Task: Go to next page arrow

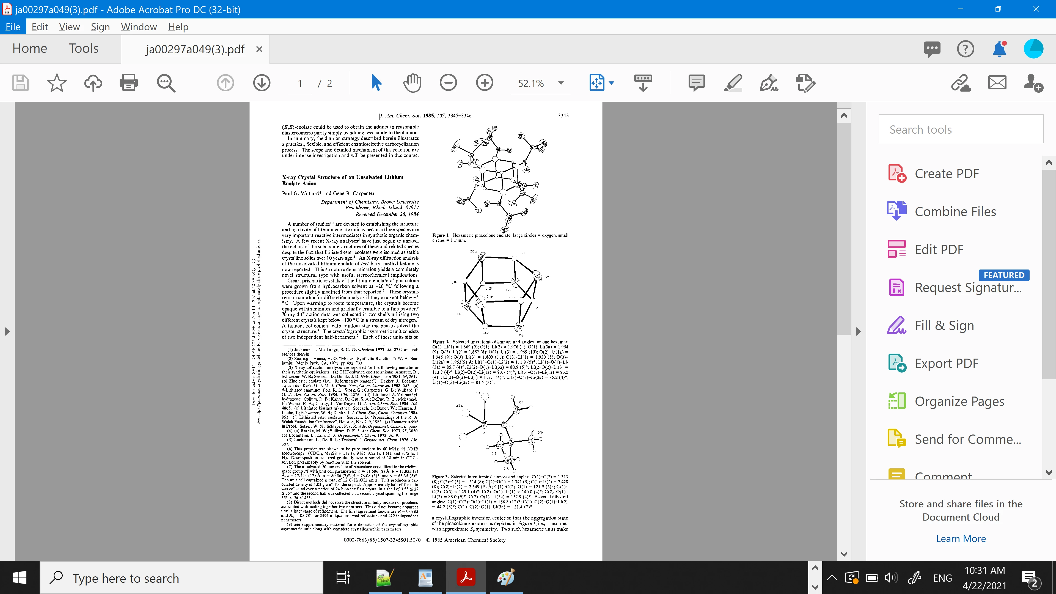Action: 262,83
